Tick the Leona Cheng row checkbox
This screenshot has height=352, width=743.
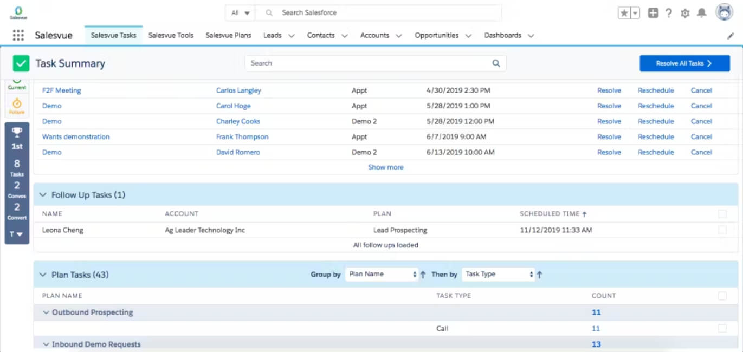click(722, 230)
